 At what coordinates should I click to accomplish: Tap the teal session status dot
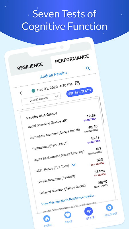click(x=34, y=91)
